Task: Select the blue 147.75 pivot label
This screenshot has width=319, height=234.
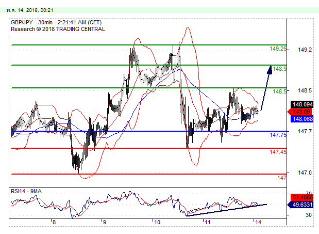Action: point(278,135)
